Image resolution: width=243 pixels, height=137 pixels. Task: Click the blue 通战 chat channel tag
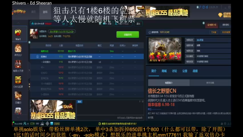pyautogui.click(x=80, y=102)
